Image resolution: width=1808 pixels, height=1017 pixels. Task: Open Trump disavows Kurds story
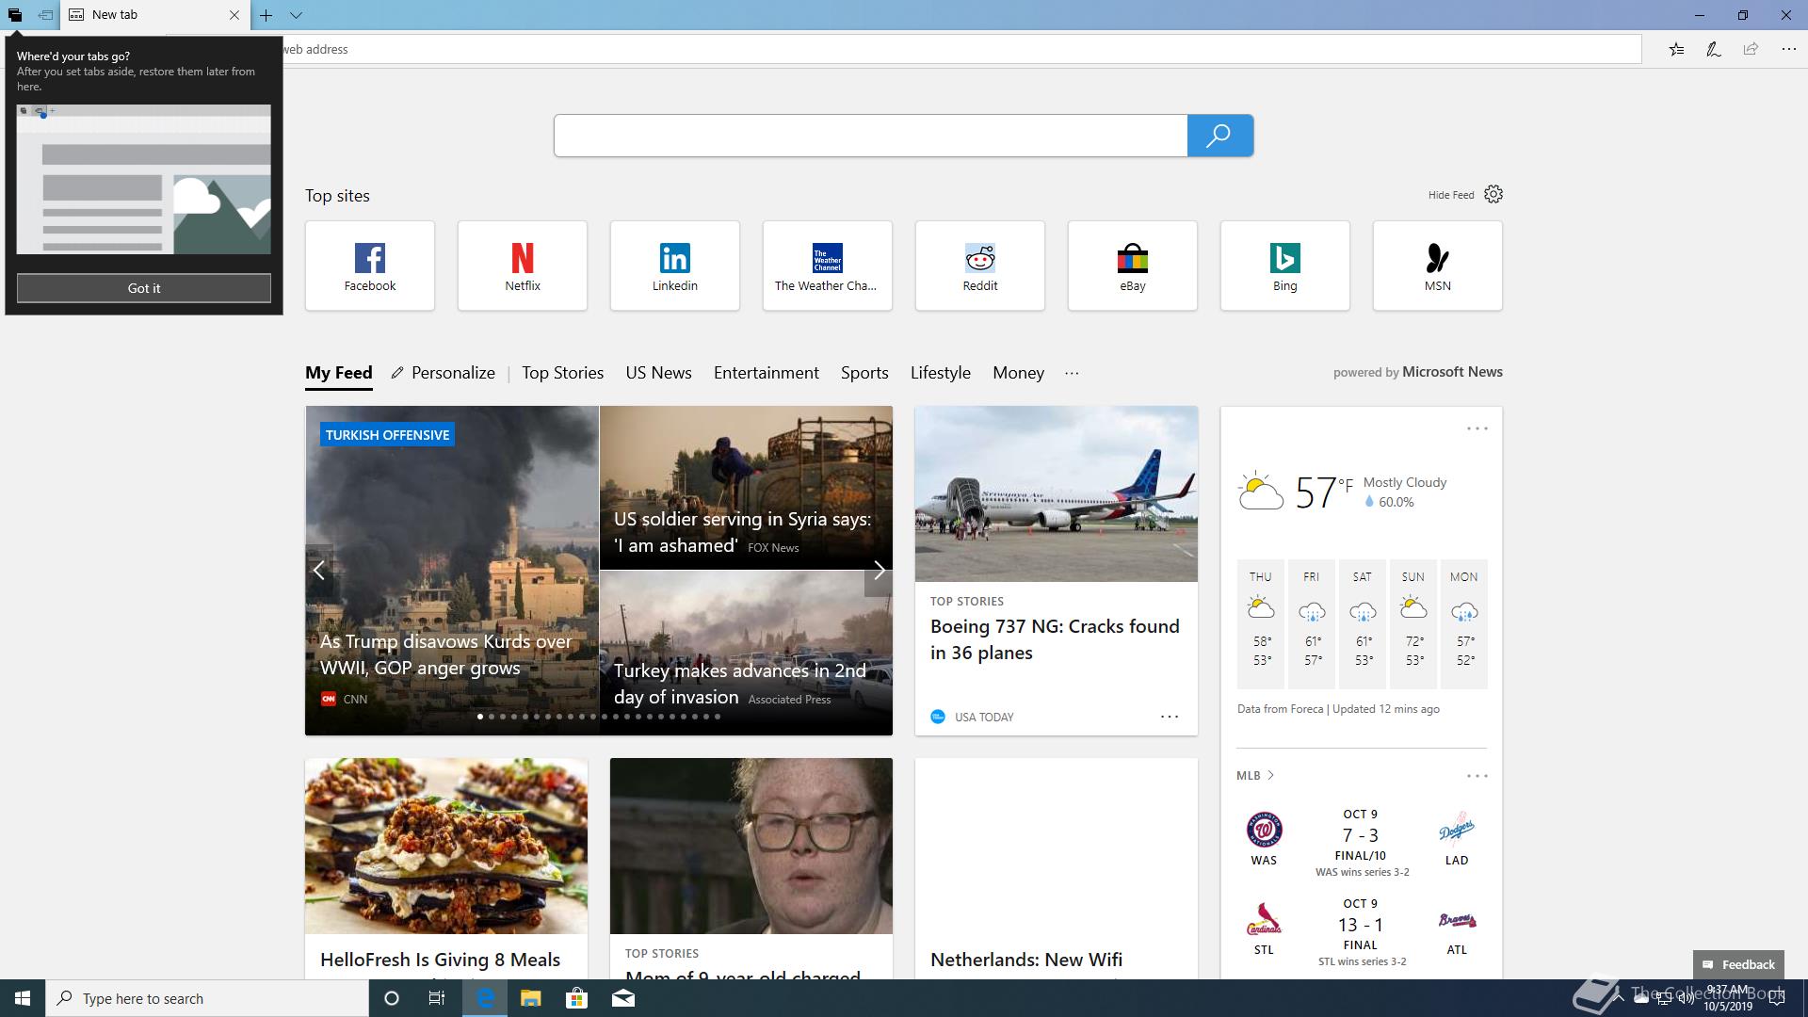[x=452, y=571]
